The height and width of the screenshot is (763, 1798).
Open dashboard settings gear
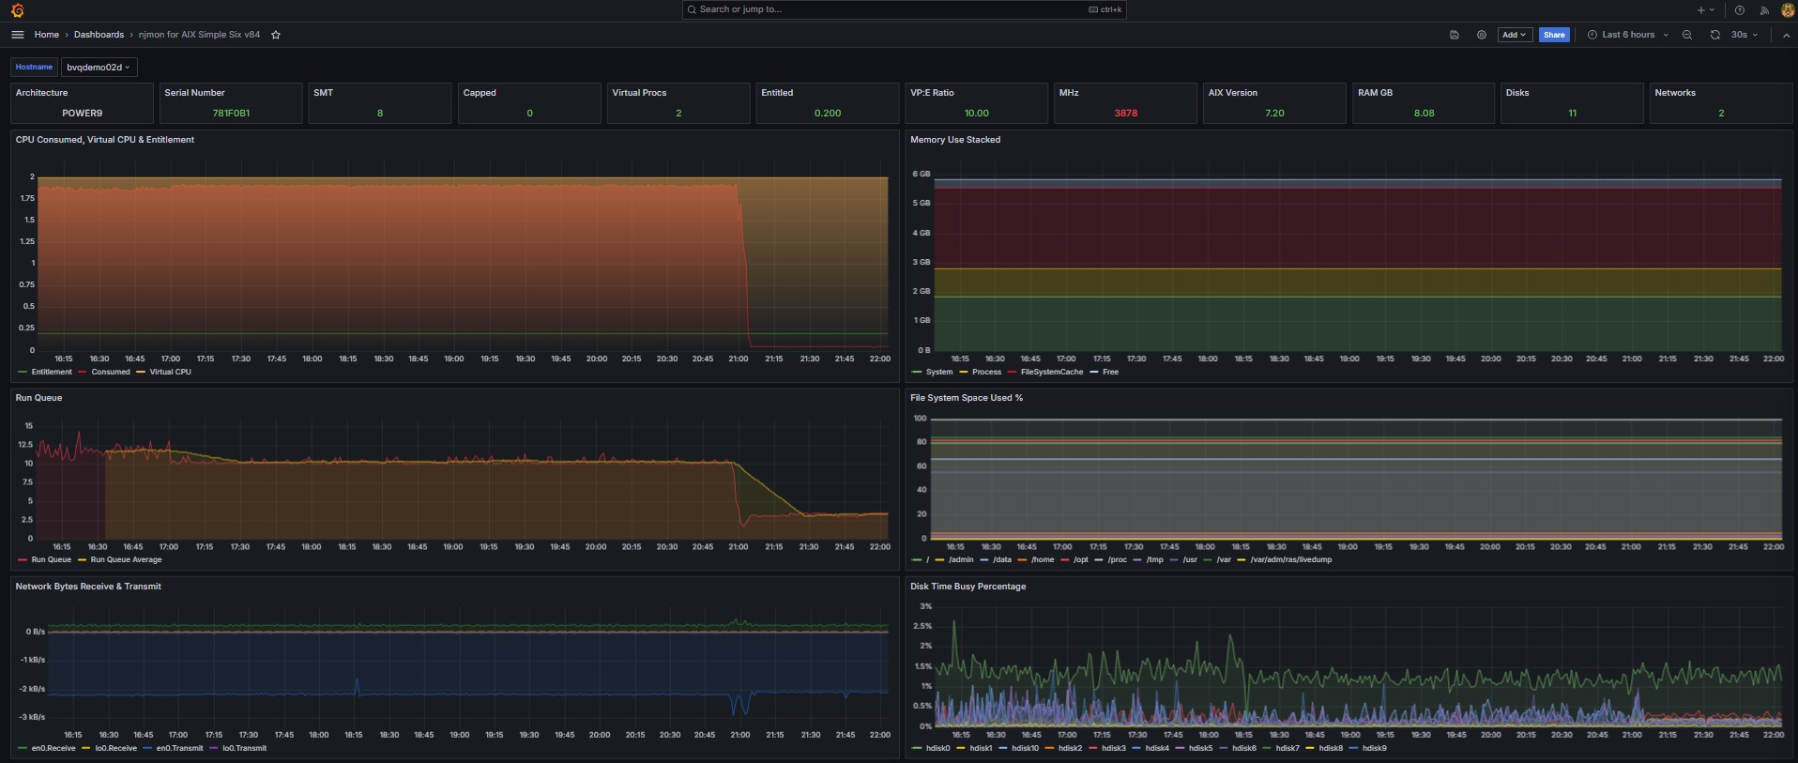click(x=1482, y=35)
